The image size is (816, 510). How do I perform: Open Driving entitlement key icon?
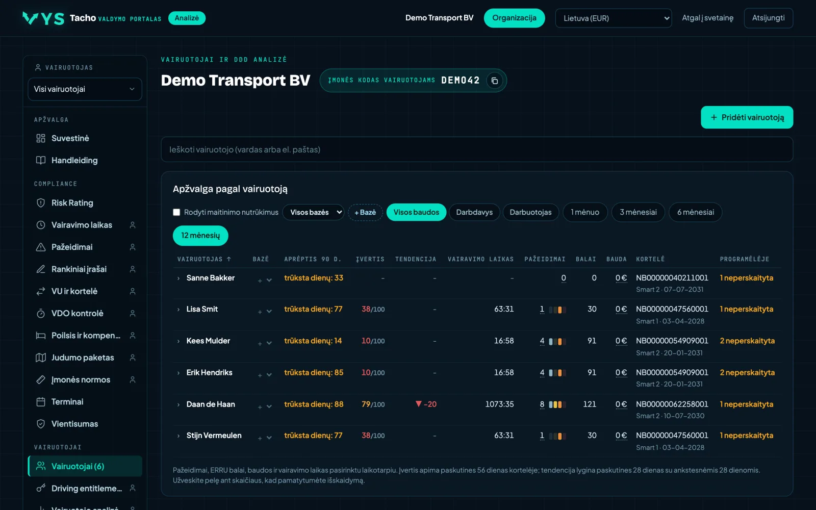pyautogui.click(x=41, y=489)
